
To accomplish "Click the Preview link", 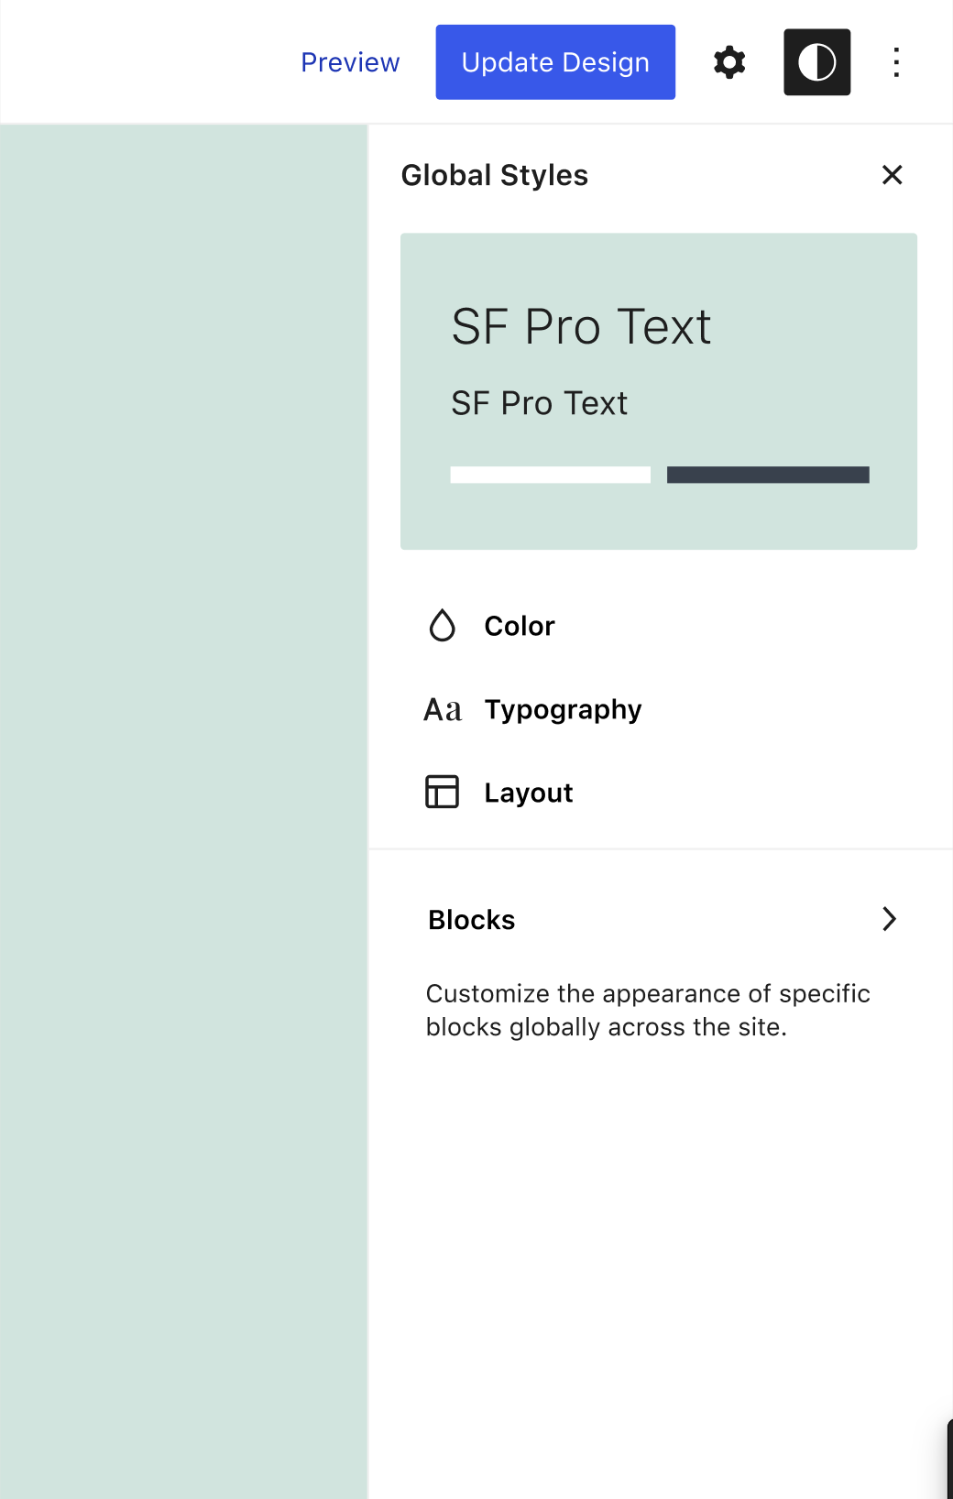I will [x=350, y=62].
